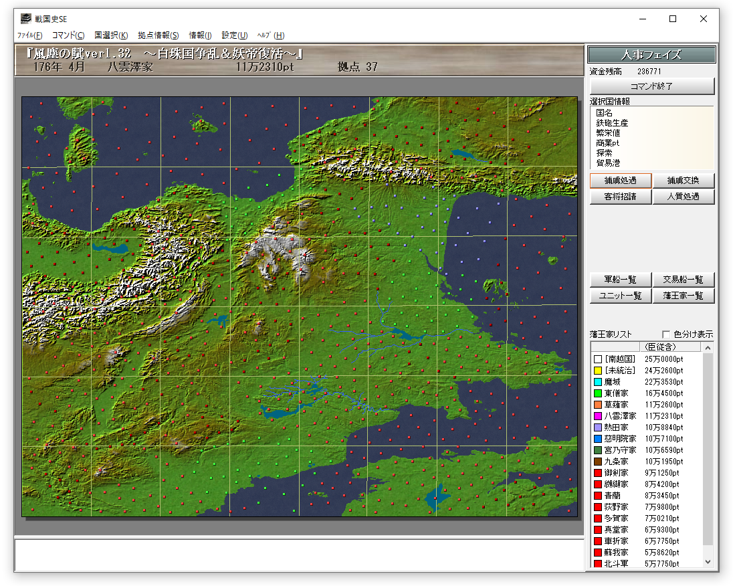Select 東儀家 in the clan list

click(x=616, y=393)
